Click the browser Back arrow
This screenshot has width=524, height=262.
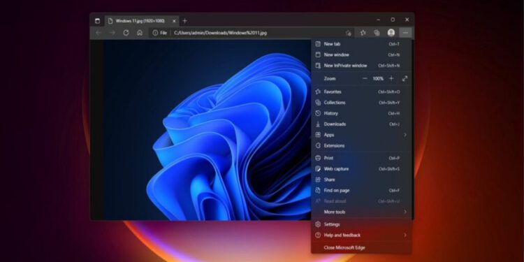[x=99, y=33]
